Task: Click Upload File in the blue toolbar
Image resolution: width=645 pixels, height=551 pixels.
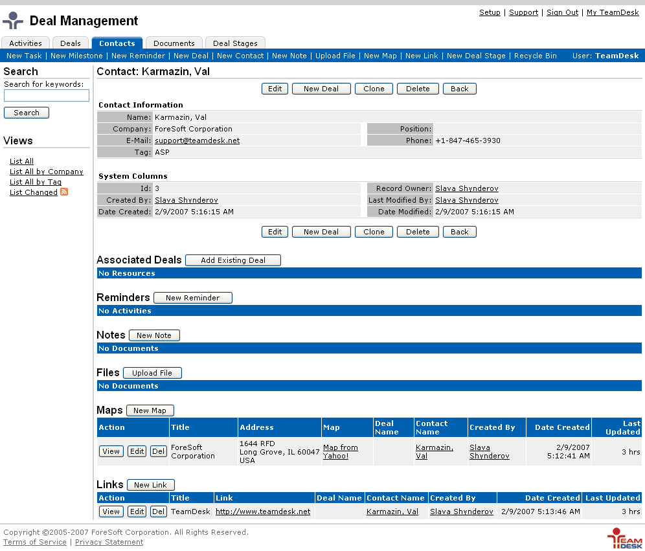Action: point(335,56)
